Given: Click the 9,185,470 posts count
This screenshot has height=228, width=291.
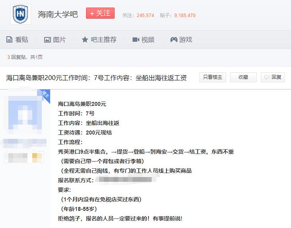Looking at the screenshot, I should 185,16.
